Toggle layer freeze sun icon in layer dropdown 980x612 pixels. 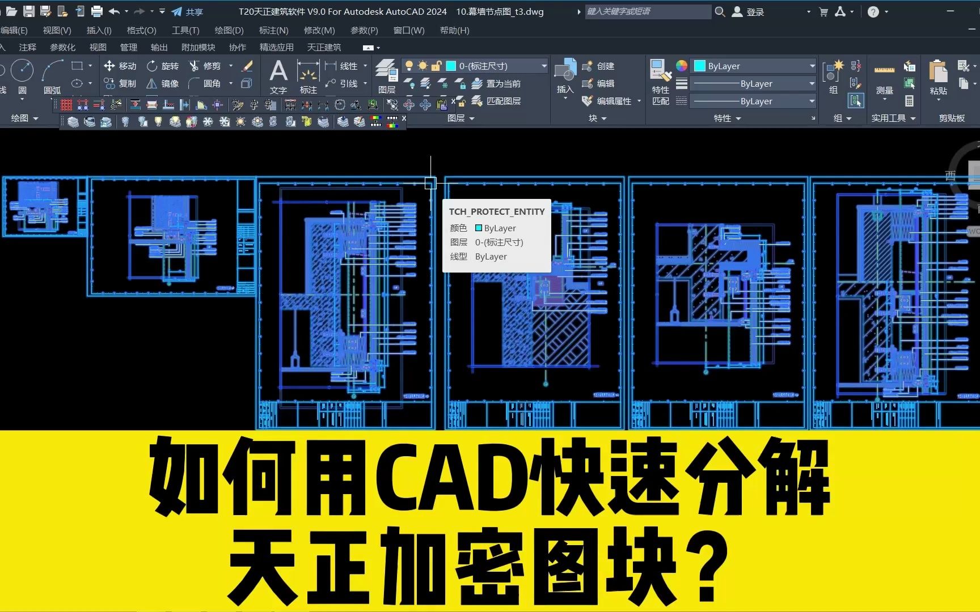423,66
